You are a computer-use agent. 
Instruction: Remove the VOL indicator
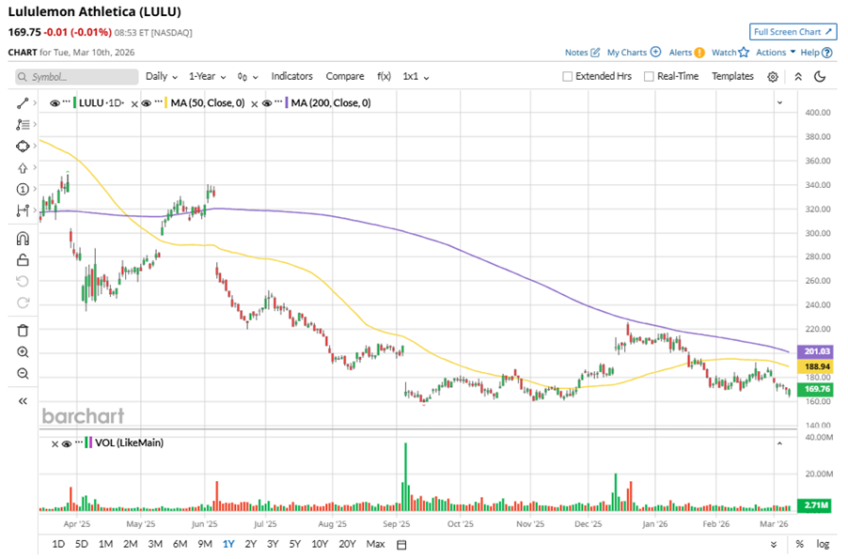55,443
